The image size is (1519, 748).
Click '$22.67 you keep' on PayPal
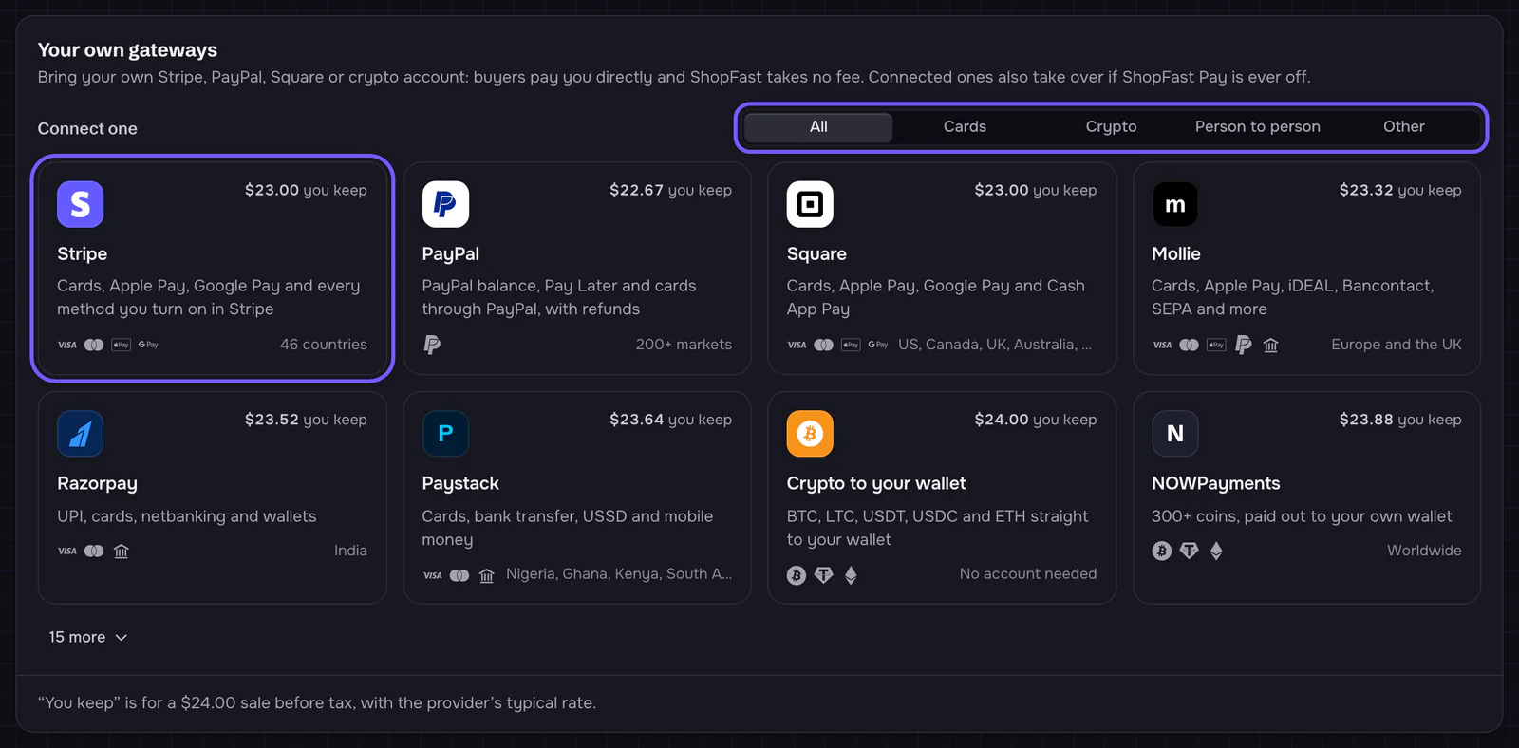coord(670,190)
